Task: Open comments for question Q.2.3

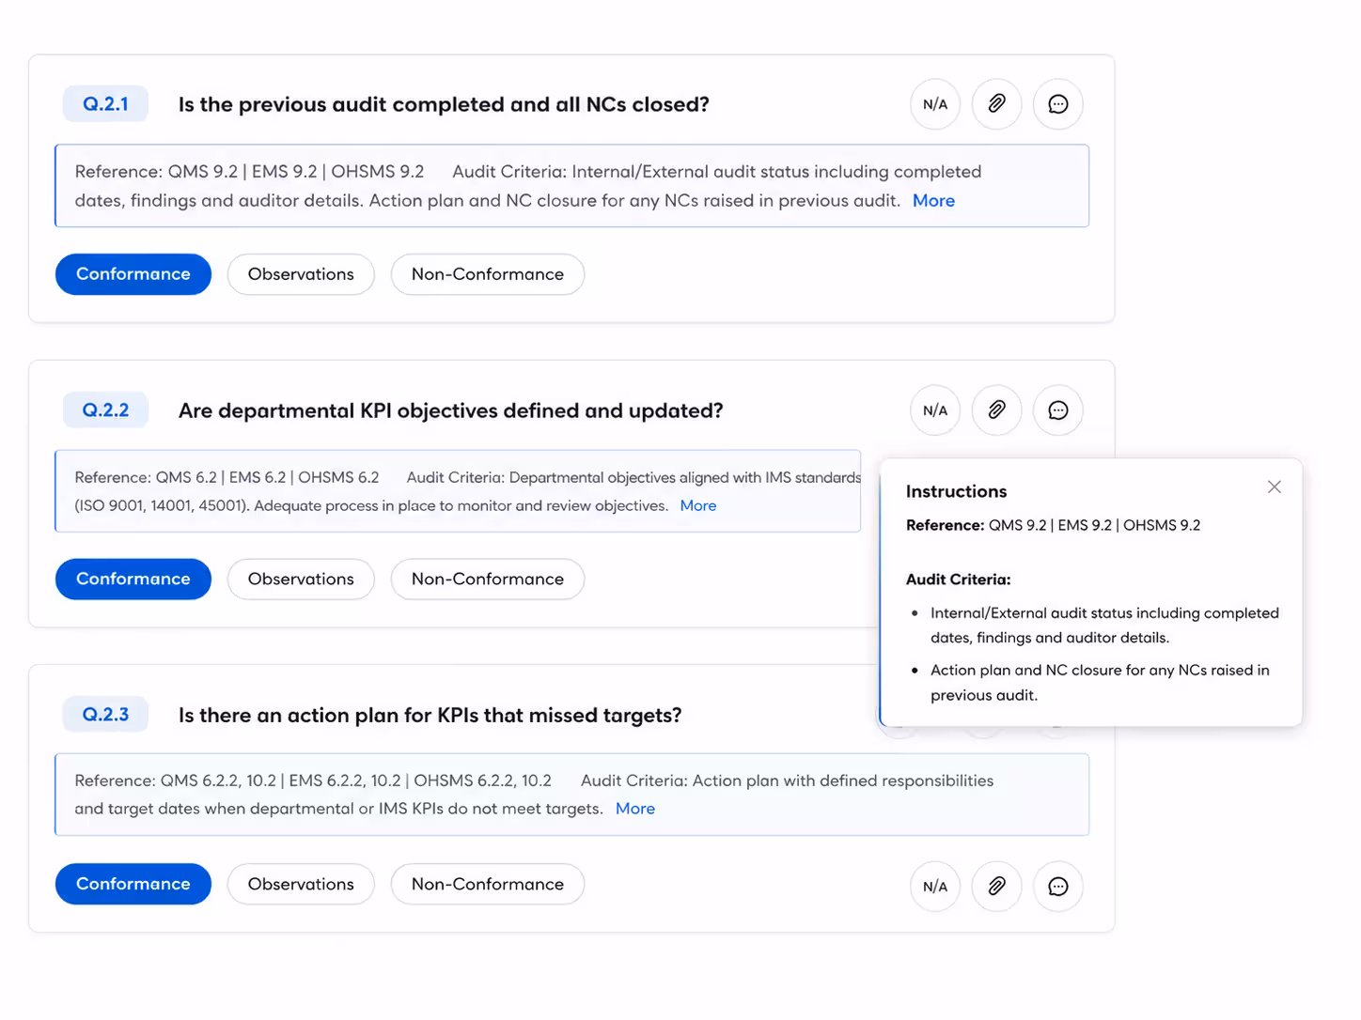Action: pyautogui.click(x=1058, y=887)
